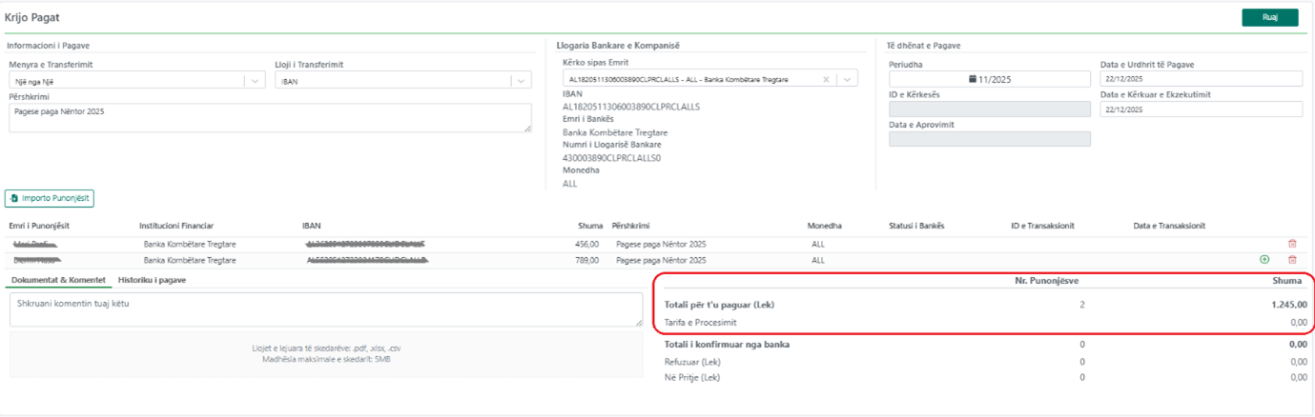Click the Data e Urdhrit të Pagave field

point(1200,79)
